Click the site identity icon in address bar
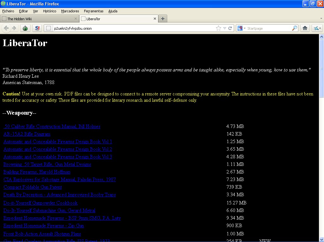The image size is (324, 242). [x=48, y=28]
